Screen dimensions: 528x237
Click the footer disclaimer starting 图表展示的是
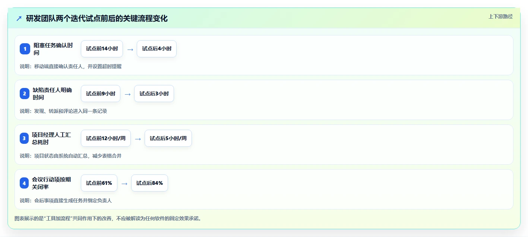point(108,218)
